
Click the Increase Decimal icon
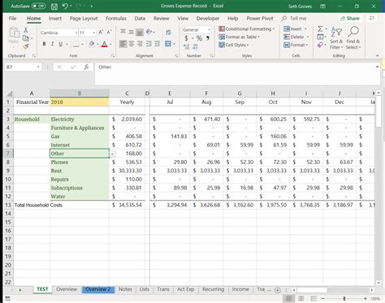tap(187, 47)
